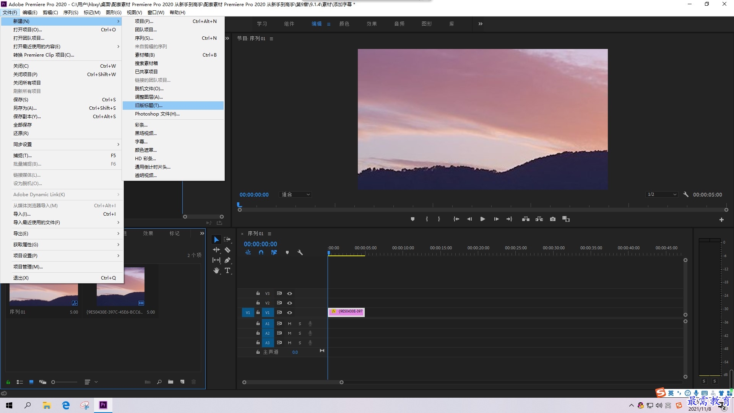Screen dimensions: 734x413
Task: Click the Mark Out bracket button
Action: tap(439, 219)
